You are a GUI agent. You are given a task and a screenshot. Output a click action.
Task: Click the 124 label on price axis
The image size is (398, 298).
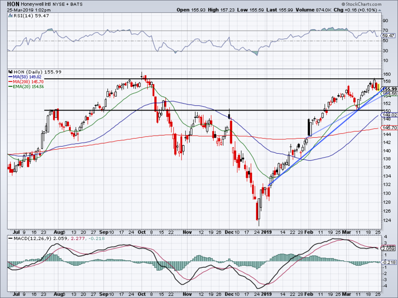pyautogui.click(x=386, y=221)
